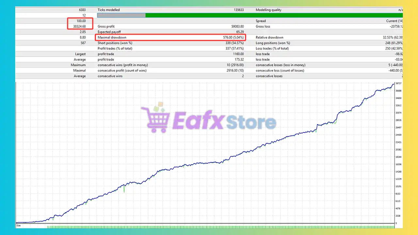This screenshot has width=418, height=235.
Task: Select the Gross profit value 59083.80
Action: [235, 26]
